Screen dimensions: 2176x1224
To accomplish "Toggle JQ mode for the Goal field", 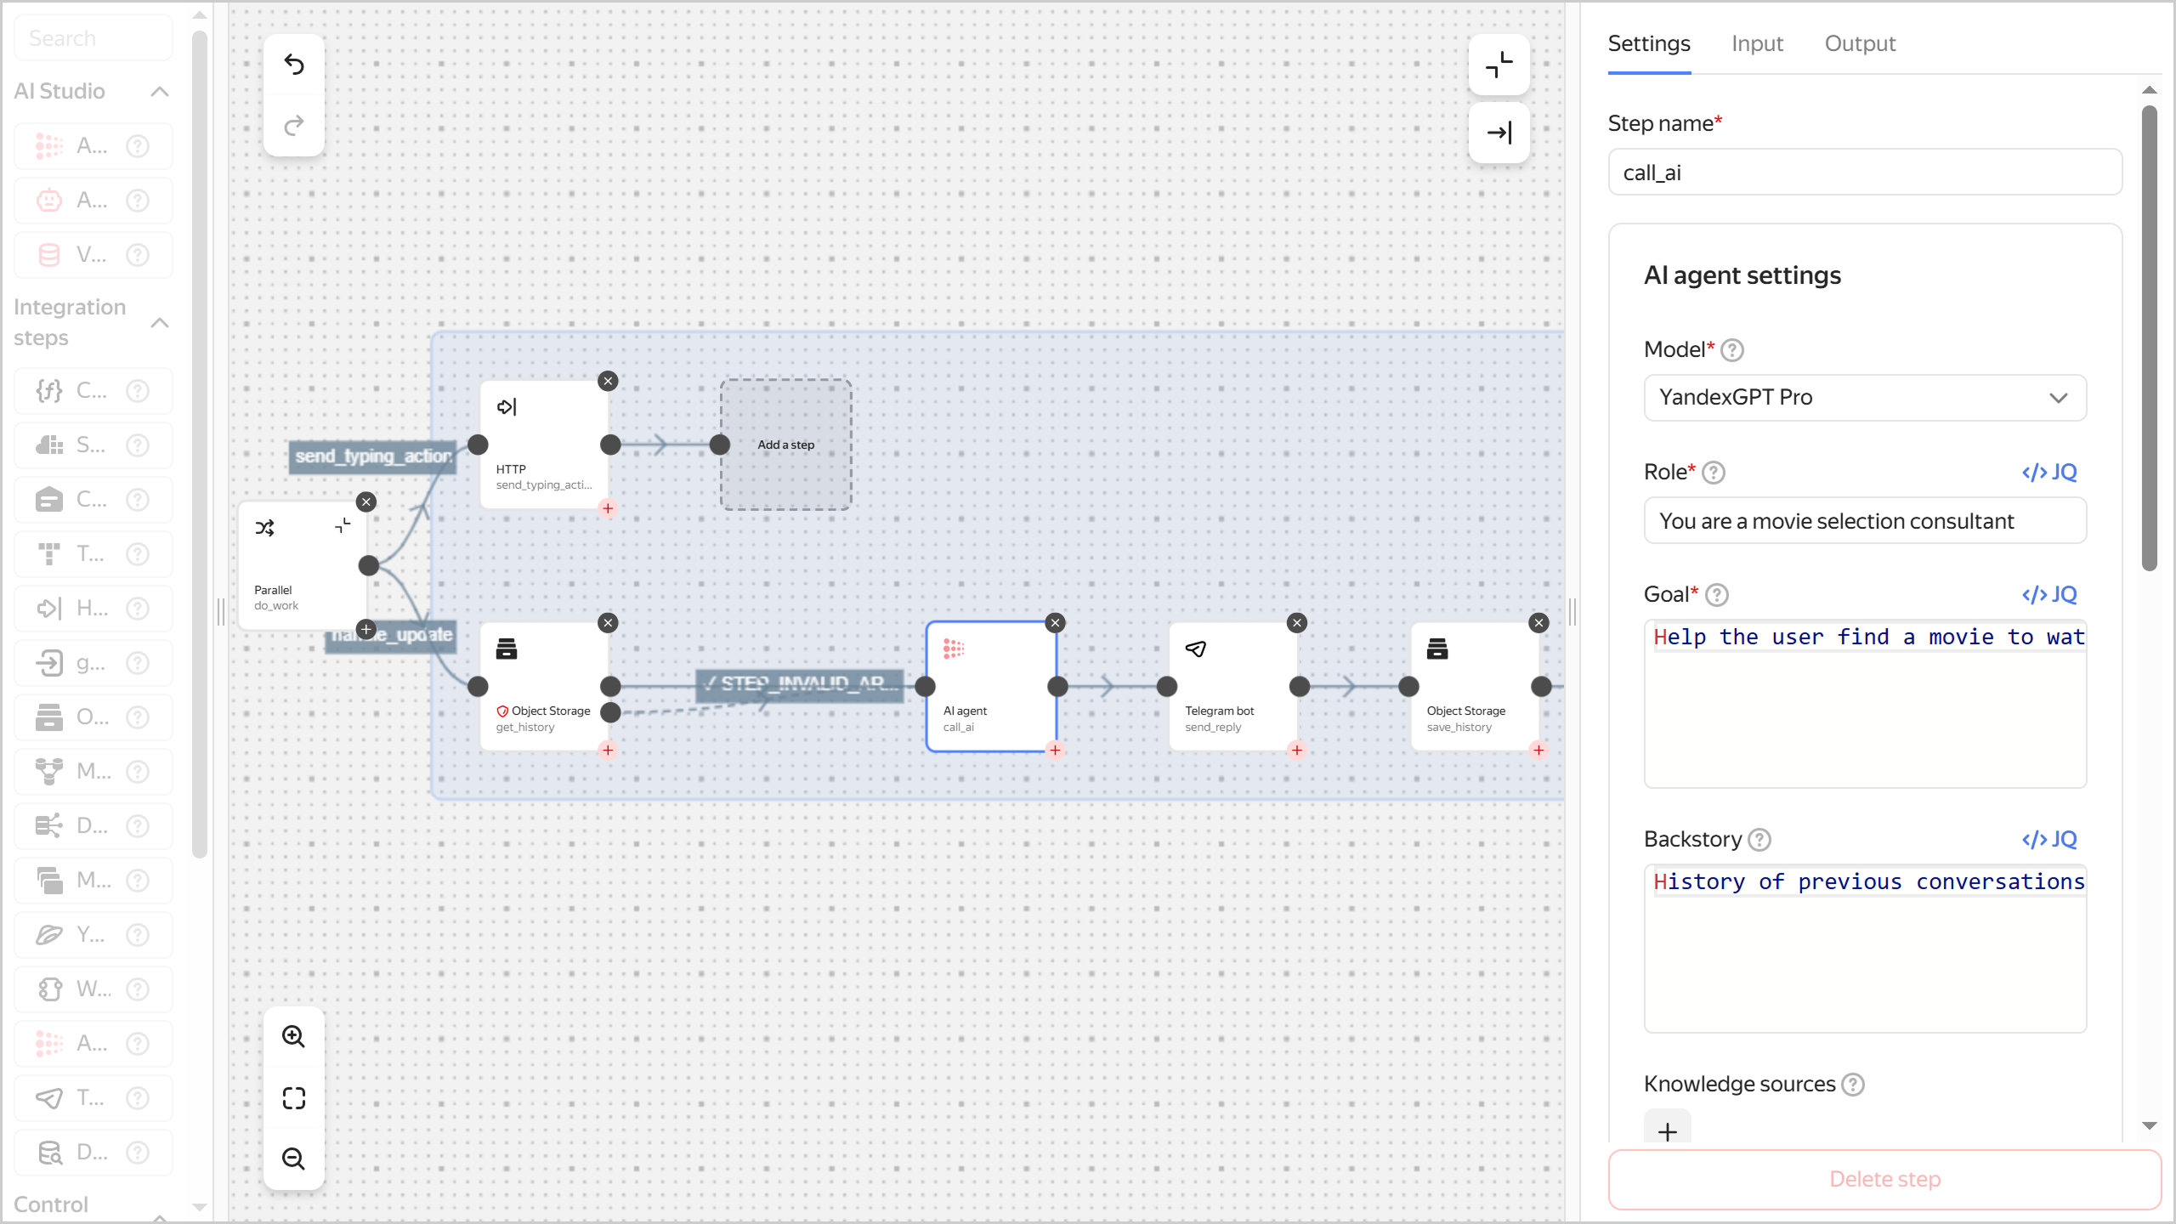I will click(2050, 594).
